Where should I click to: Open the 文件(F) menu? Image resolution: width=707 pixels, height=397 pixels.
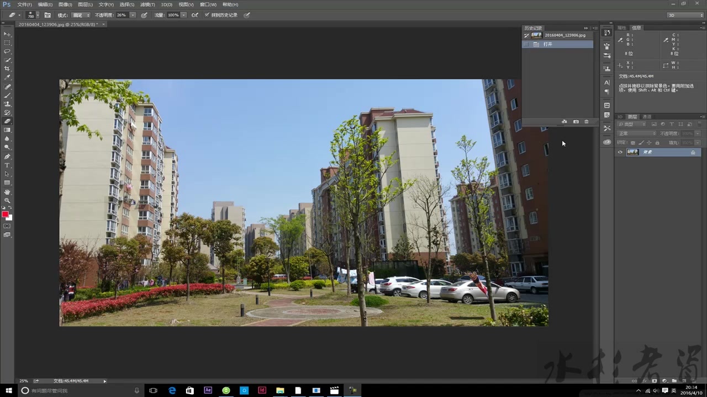(x=24, y=4)
